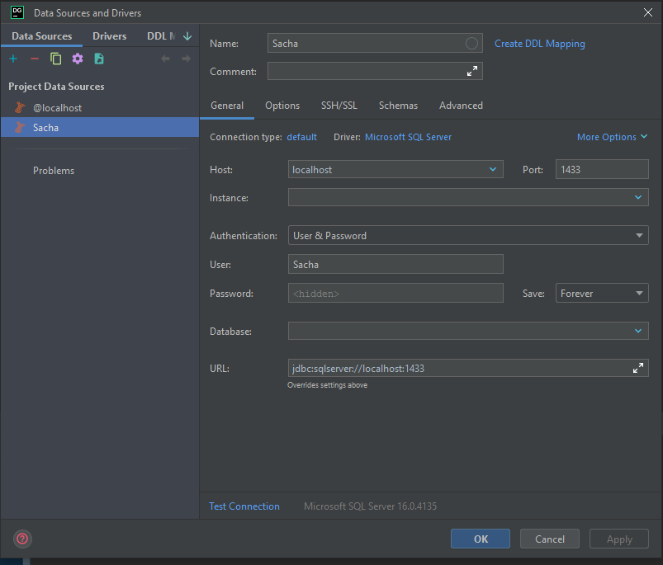Click the color circle in Name field
Screen dimensions: 663x565
click(472, 44)
